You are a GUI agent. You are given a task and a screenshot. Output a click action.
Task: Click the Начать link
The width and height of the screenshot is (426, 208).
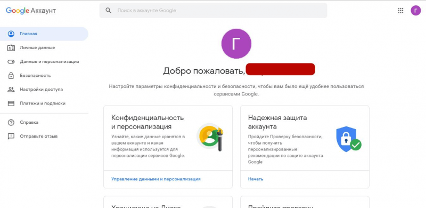tap(256, 179)
